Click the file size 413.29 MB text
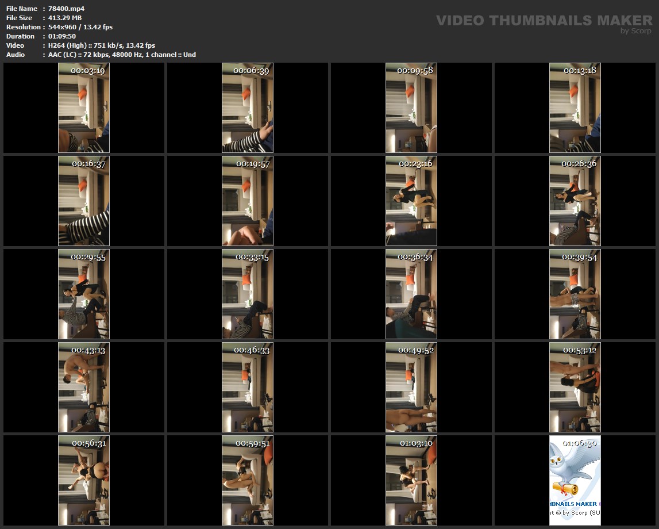This screenshot has width=659, height=529. 65,18
